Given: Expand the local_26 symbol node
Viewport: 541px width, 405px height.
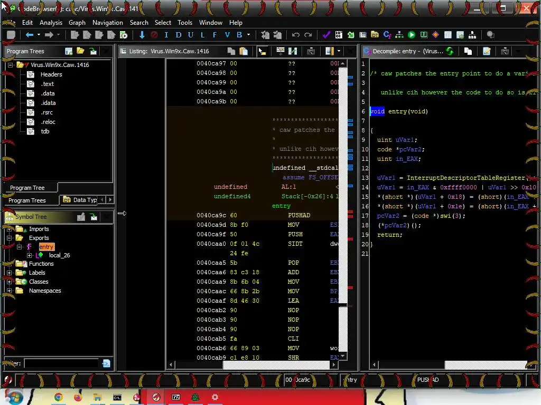Looking at the screenshot, I should 30,256.
